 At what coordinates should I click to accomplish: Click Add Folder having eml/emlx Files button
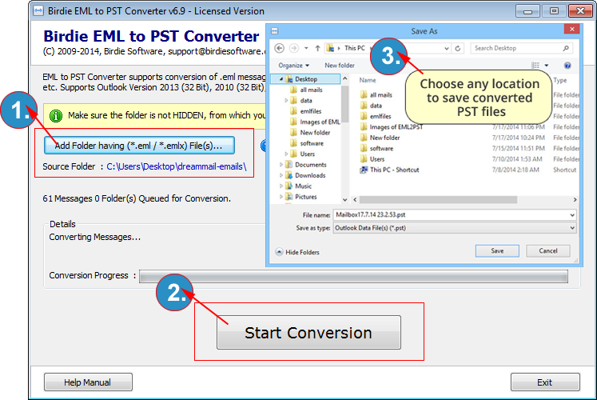click(x=139, y=146)
